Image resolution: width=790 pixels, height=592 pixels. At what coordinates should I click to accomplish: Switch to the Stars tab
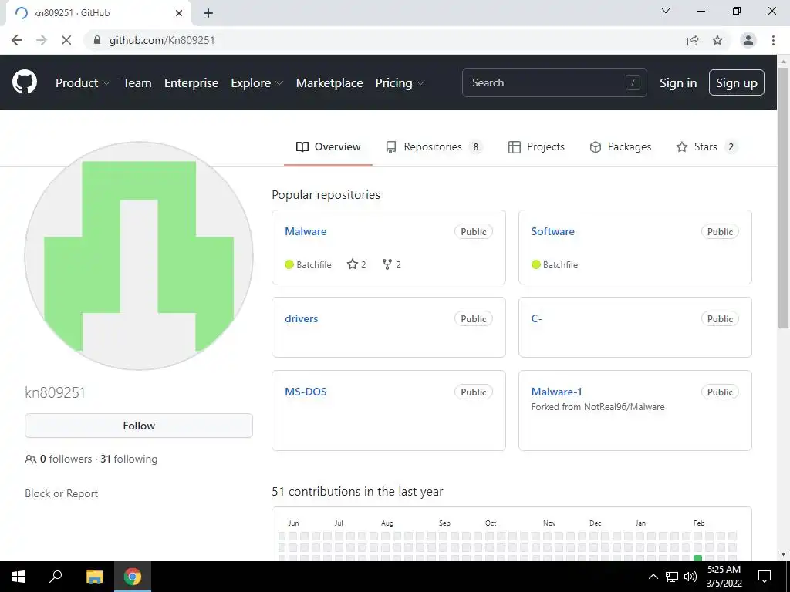[x=707, y=146]
